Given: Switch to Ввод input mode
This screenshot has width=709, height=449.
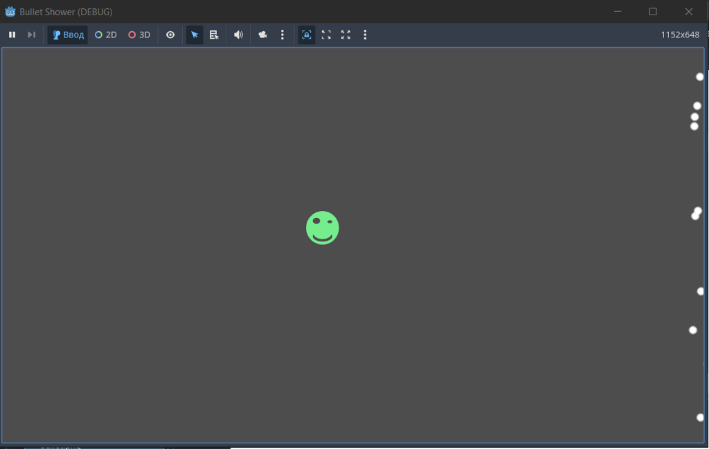Looking at the screenshot, I should pyautogui.click(x=68, y=35).
